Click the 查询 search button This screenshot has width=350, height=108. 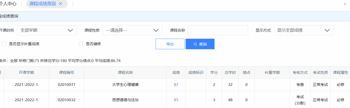[200, 44]
